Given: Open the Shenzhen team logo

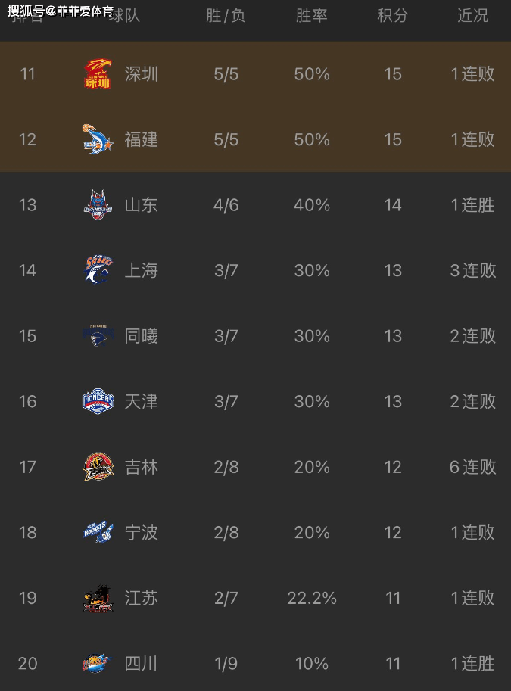Looking at the screenshot, I should [x=98, y=73].
